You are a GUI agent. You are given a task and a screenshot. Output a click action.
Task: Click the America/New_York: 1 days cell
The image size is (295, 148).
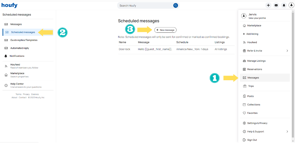pyautogui.click(x=192, y=49)
